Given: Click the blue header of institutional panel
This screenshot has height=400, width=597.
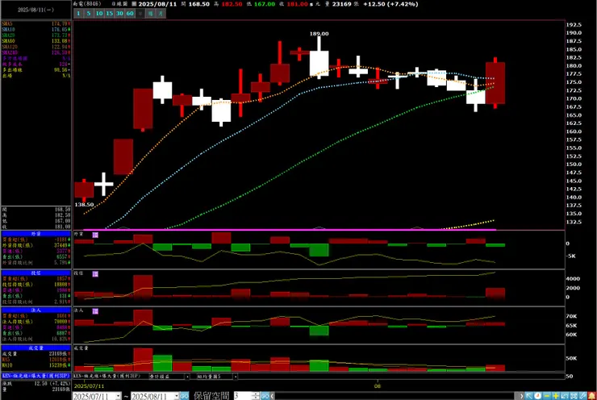Looking at the screenshot, I should (35, 310).
